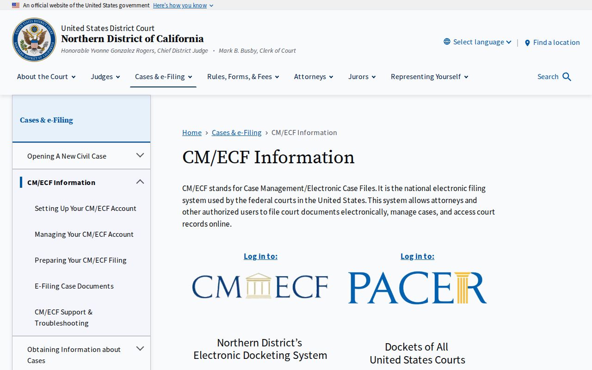Click the Find a location link

pyautogui.click(x=556, y=43)
